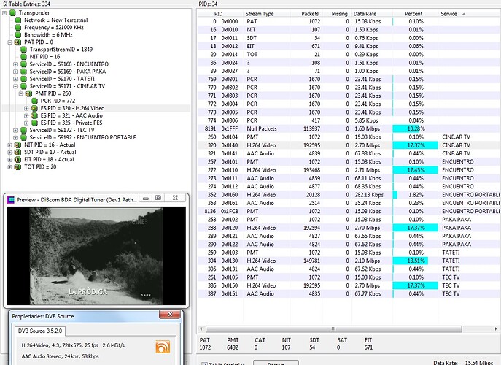Image resolution: width=501 pixels, height=365 pixels.
Task: Click the icon beside ES PID 325 Private PES
Action: click(34, 123)
